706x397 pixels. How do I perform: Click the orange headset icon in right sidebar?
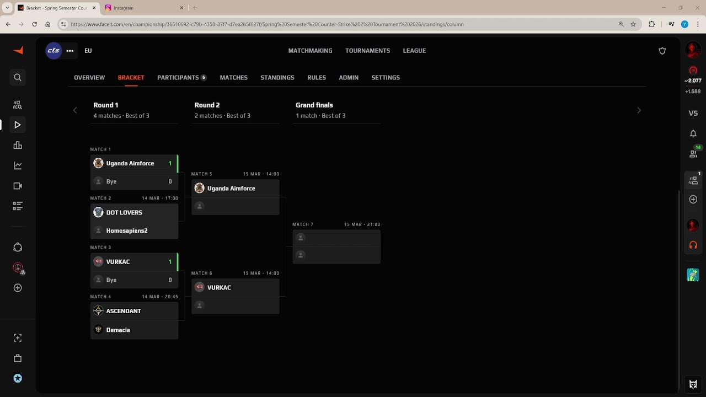point(693,245)
